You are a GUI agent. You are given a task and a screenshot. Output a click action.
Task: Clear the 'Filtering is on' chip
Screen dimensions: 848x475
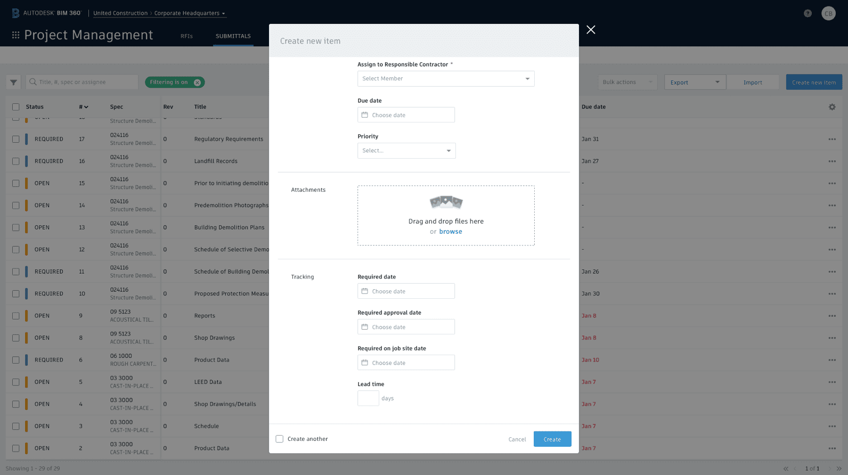point(197,83)
